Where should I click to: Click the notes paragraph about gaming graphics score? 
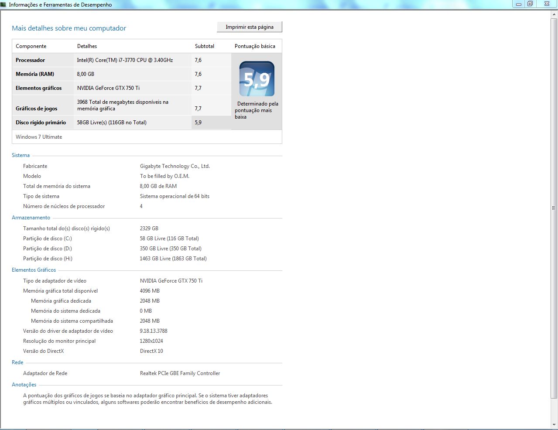[x=147, y=399]
